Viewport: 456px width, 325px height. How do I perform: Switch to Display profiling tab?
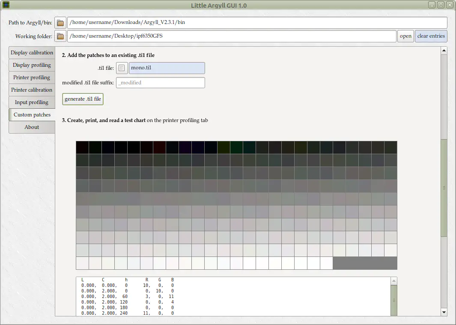[32, 65]
